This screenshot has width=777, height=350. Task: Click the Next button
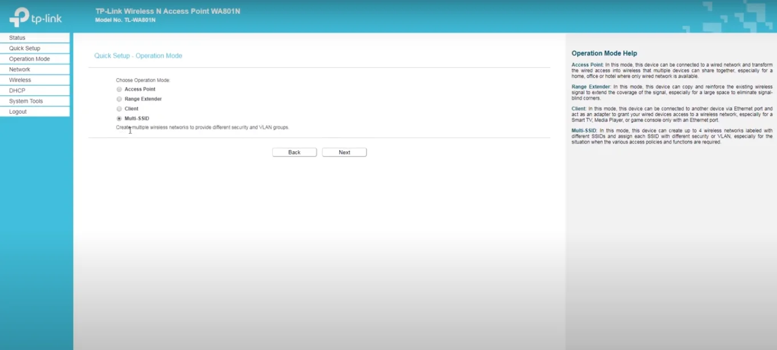pos(344,152)
